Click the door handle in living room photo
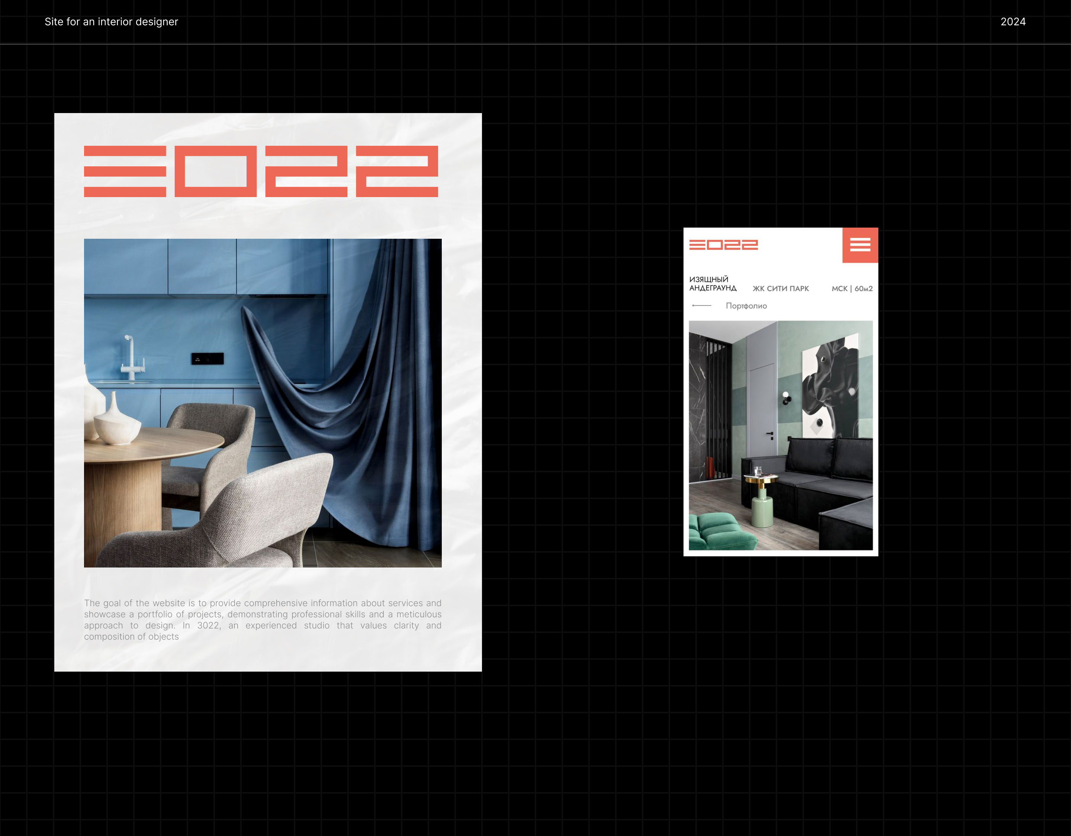This screenshot has width=1071, height=836. 771,434
